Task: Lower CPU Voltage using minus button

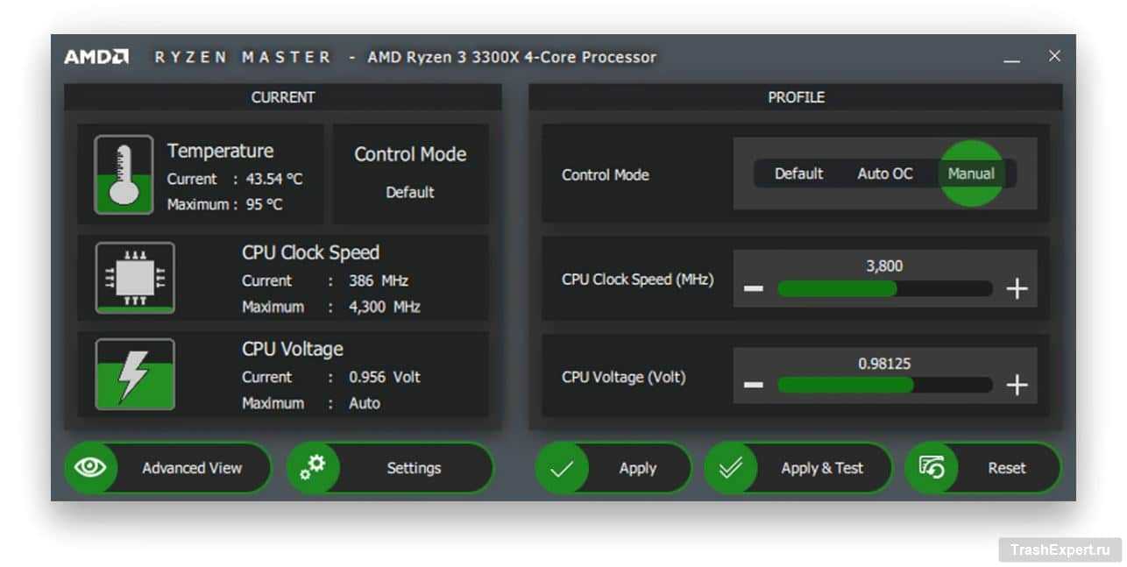Action: point(754,386)
